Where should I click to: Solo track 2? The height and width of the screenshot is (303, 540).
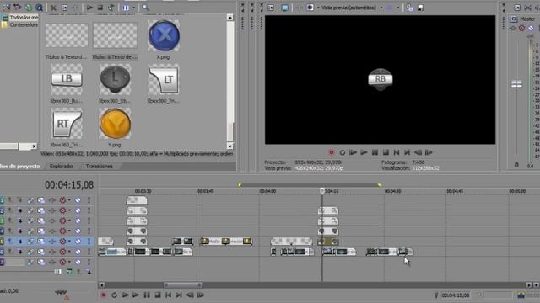[89, 210]
